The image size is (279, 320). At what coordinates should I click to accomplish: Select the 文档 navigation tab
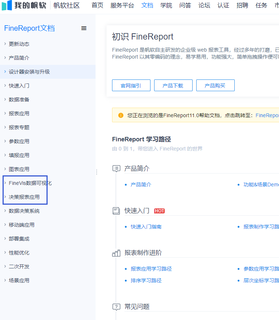click(147, 5)
